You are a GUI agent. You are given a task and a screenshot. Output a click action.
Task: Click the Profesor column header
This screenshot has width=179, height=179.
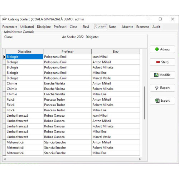click(67, 52)
